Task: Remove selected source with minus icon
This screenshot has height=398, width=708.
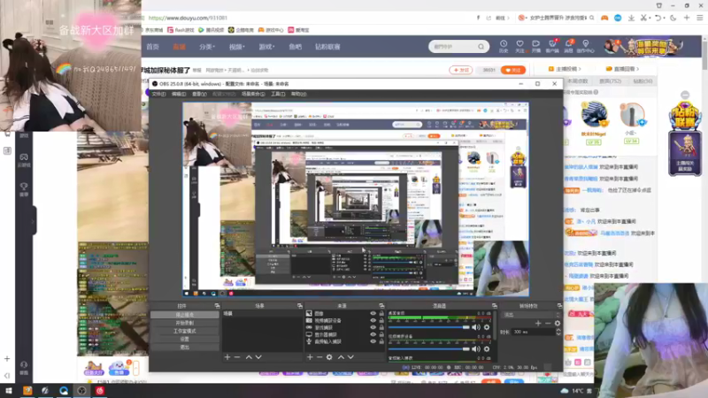Action: [319, 357]
